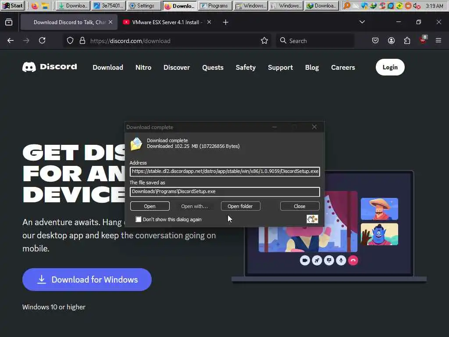Switch to the 3e75401 taskbar window
Image resolution: width=449 pixels, height=337 pixels.
[x=109, y=6]
